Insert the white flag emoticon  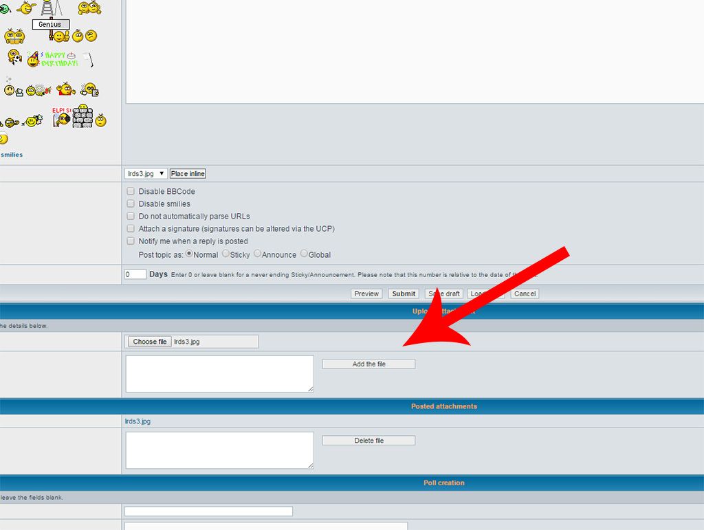(x=89, y=59)
